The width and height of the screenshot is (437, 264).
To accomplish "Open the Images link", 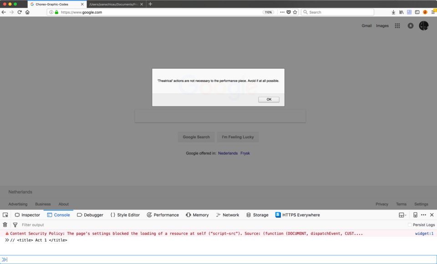I will (x=382, y=25).
